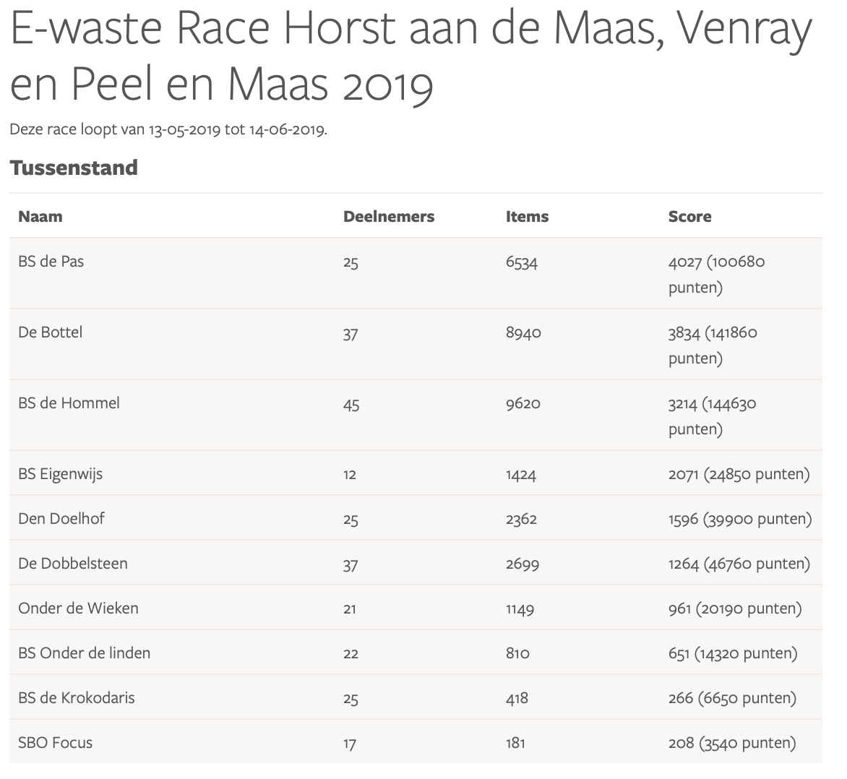Image resolution: width=847 pixels, height=779 pixels.
Task: Select the BS de Hommel entry
Action: pyautogui.click(x=69, y=403)
